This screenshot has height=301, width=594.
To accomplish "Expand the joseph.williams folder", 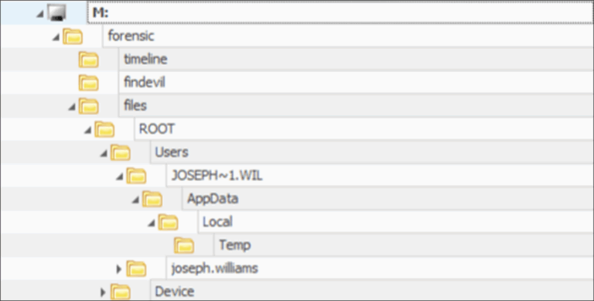I will tap(119, 269).
